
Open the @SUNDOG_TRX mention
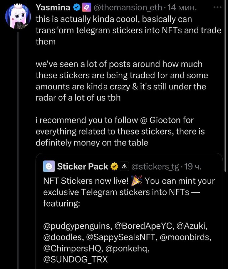[75, 261]
